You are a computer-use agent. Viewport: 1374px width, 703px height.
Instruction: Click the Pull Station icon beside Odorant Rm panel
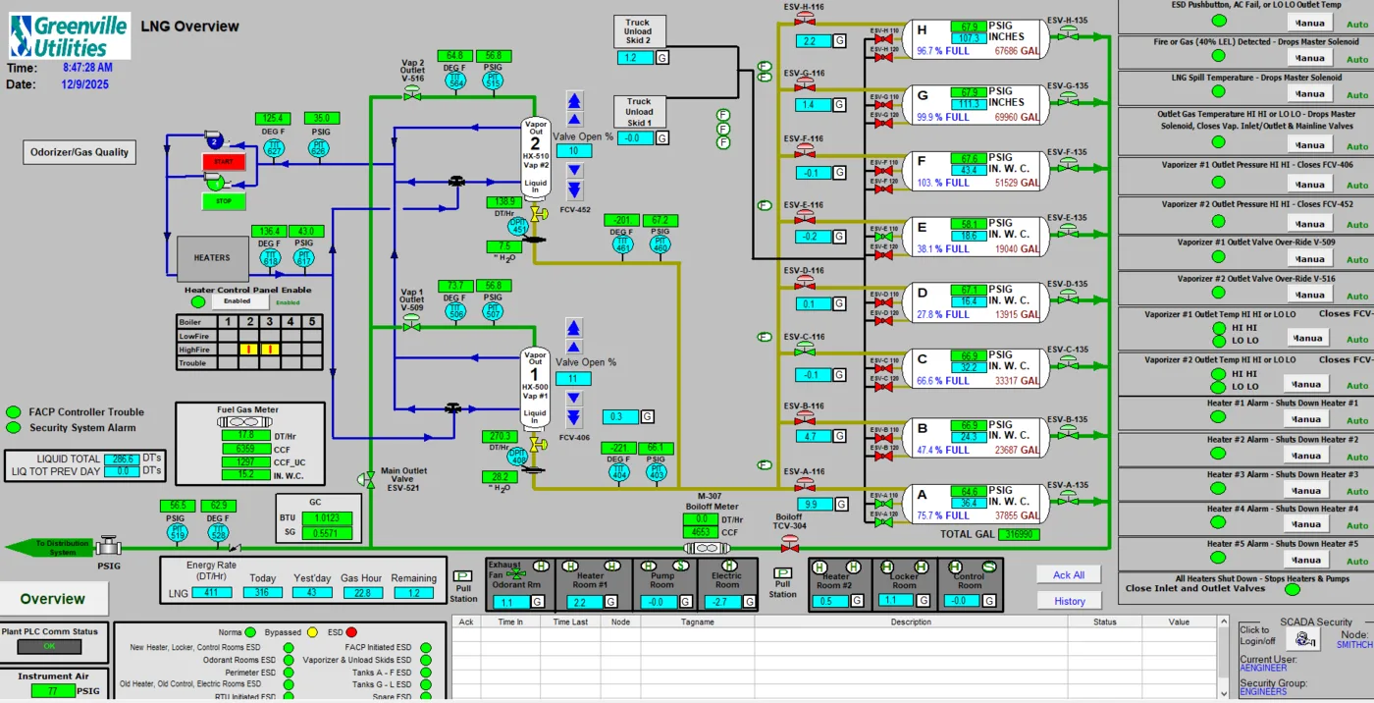point(462,575)
